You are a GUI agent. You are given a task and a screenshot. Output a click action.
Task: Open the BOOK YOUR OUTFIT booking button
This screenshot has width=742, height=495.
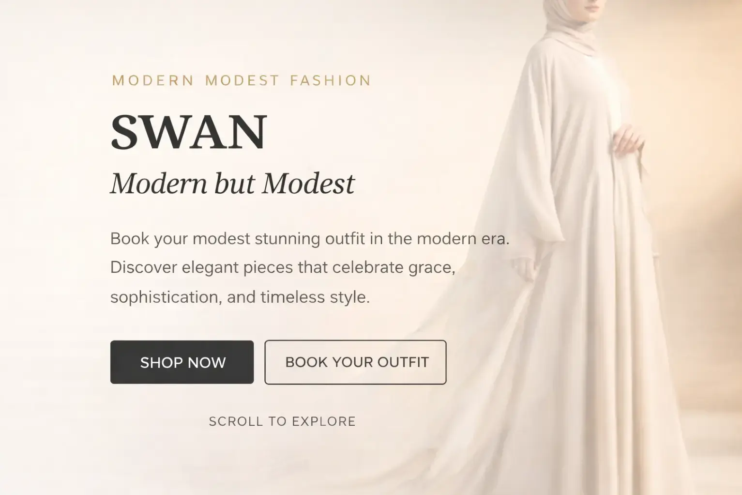(x=355, y=362)
